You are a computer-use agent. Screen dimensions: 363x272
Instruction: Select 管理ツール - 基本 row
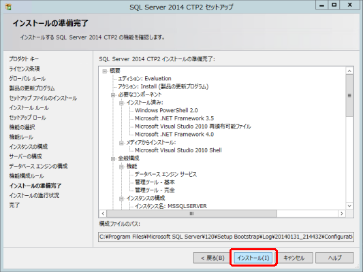(155, 182)
